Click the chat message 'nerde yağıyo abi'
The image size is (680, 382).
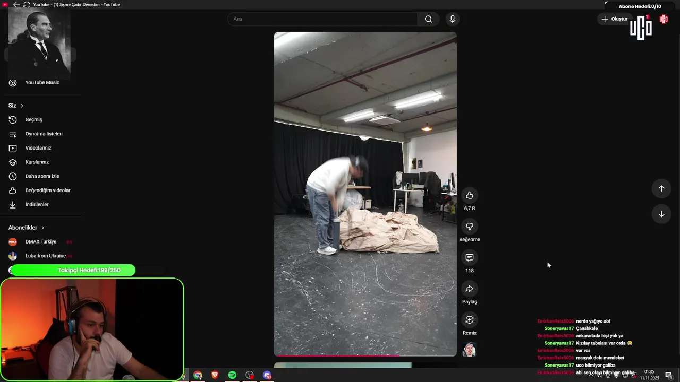tap(593, 322)
